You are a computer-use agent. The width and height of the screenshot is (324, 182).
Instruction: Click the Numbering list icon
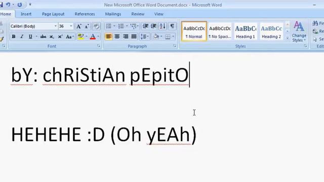(121, 26)
